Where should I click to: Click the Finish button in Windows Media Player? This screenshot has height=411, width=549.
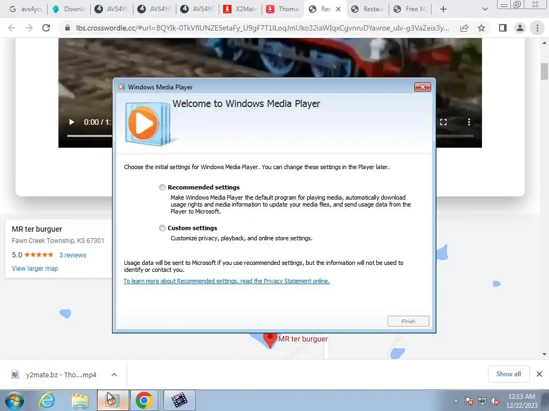tap(408, 321)
